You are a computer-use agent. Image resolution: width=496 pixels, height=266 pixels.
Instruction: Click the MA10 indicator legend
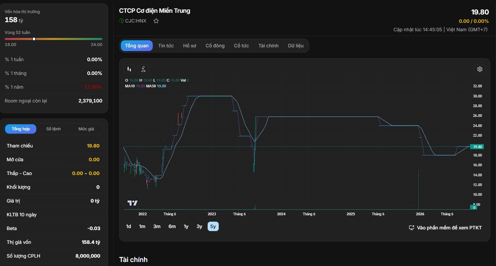[135, 86]
